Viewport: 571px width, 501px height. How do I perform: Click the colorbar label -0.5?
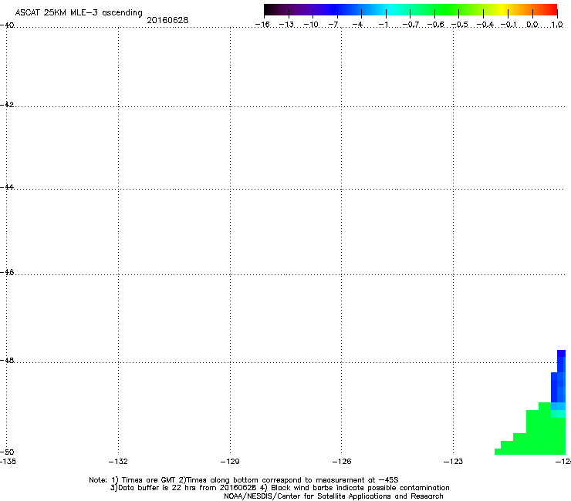(460, 25)
